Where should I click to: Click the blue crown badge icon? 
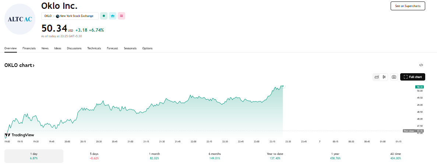[113, 16]
